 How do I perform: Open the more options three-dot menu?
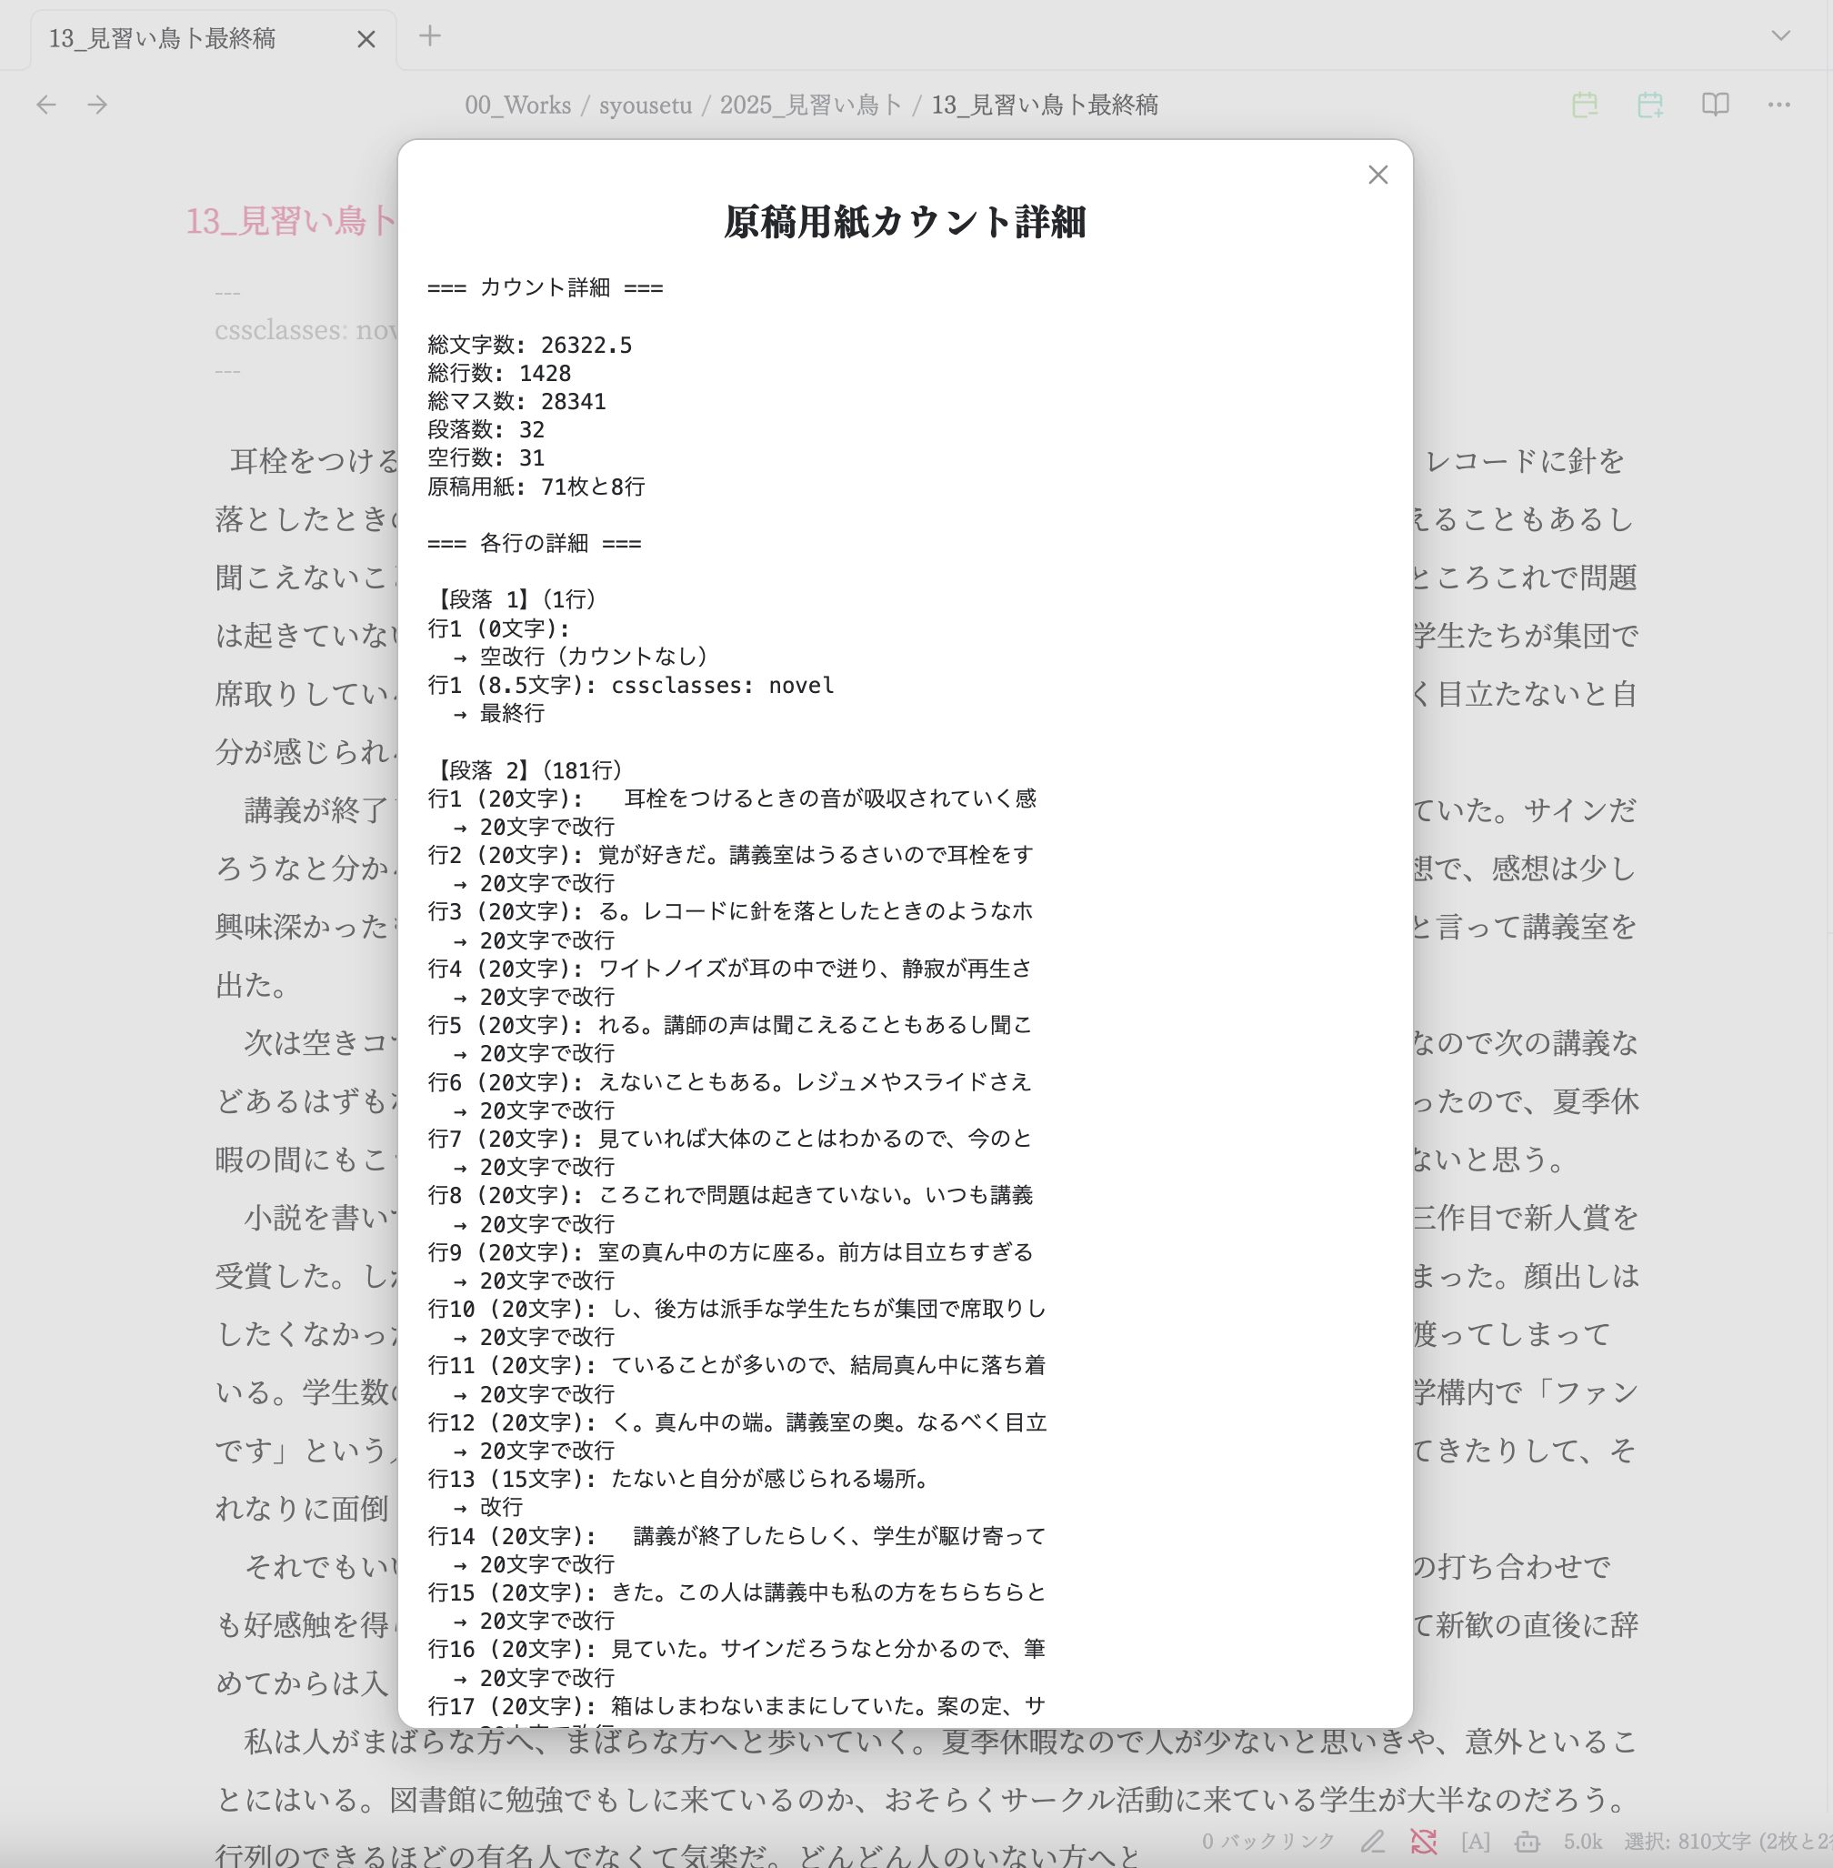1778,105
